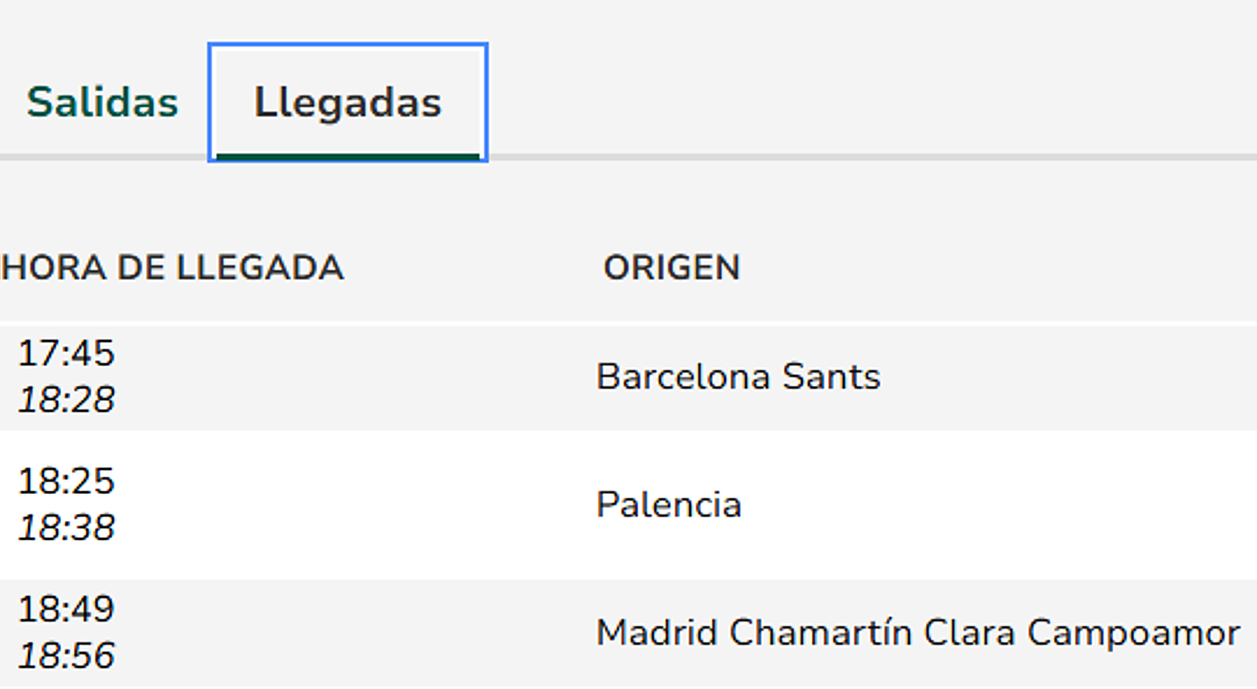The width and height of the screenshot is (1257, 689).
Task: Click the 18:25 scheduled arrival time
Action: click(66, 481)
